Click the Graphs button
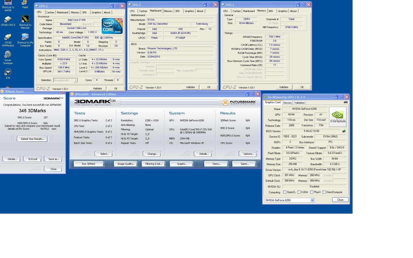This screenshot has height=258, width=413. (182, 164)
